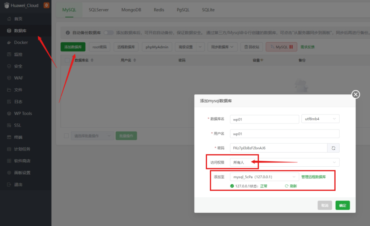Click the info icon beside 自动备份数据库

click(x=68, y=33)
